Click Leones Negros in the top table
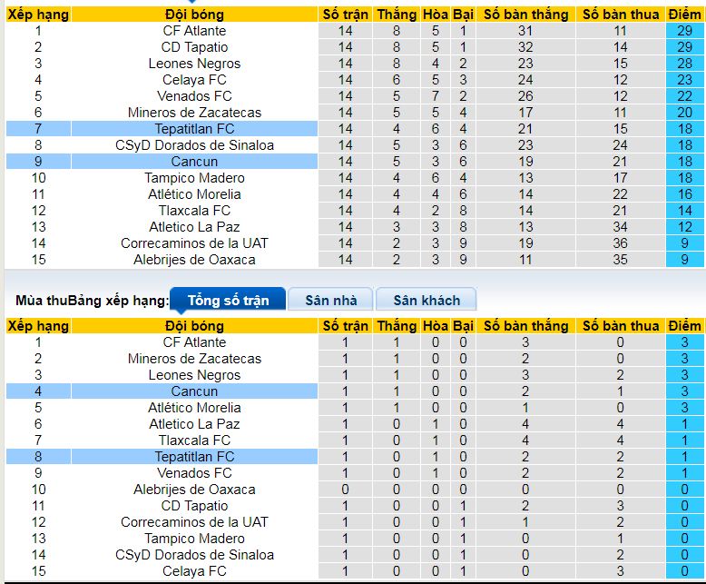This screenshot has height=584, width=706. point(194,64)
